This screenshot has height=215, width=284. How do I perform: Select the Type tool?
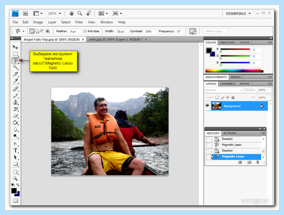tap(16, 150)
